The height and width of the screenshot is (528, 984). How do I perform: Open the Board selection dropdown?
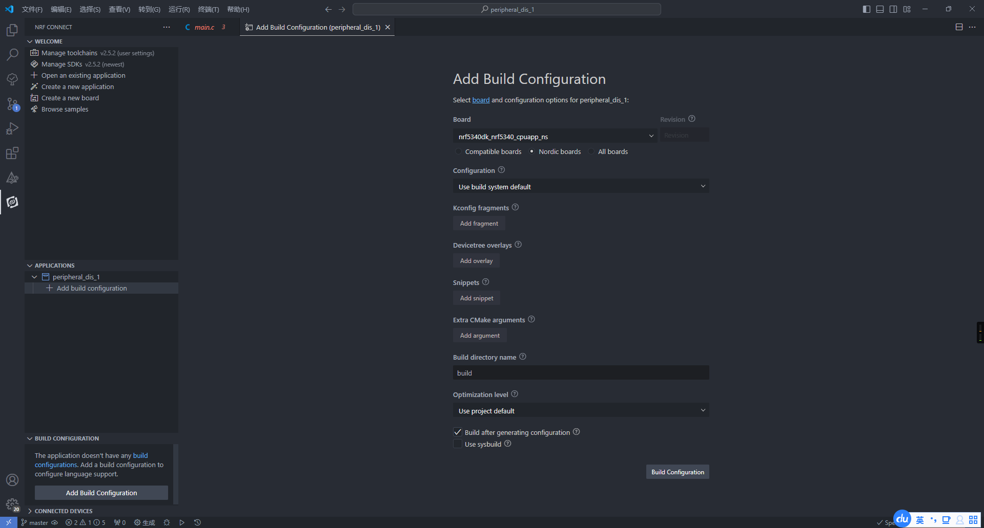(x=556, y=136)
